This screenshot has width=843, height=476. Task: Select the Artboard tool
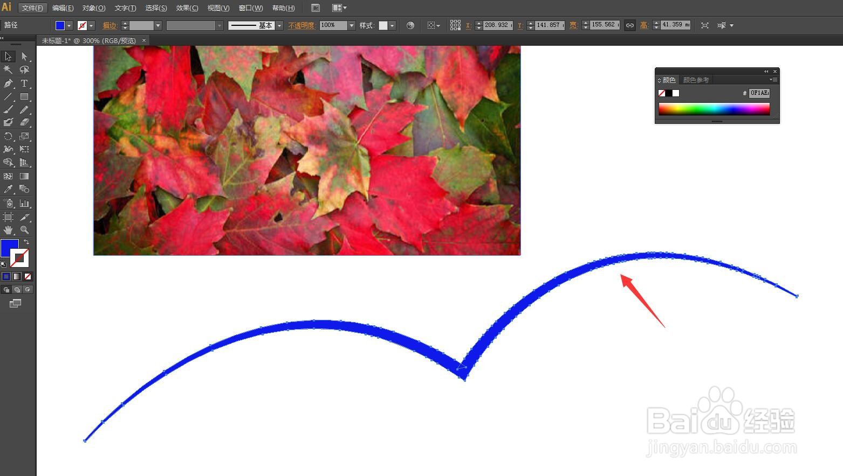click(8, 217)
